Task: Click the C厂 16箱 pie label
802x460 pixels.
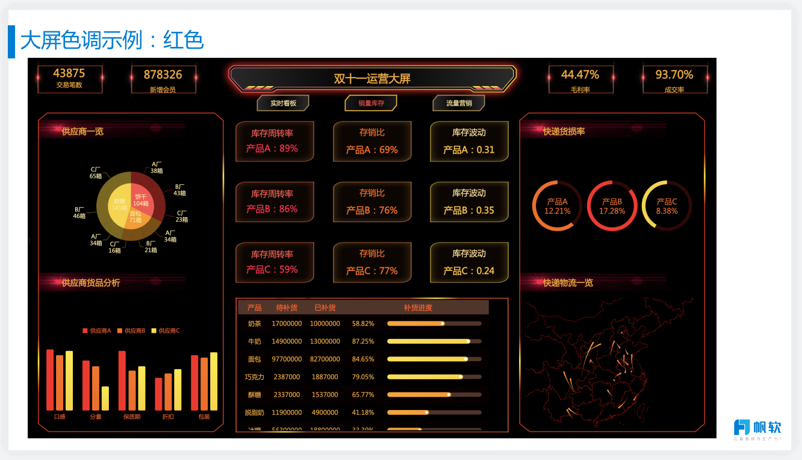Action: tap(114, 247)
